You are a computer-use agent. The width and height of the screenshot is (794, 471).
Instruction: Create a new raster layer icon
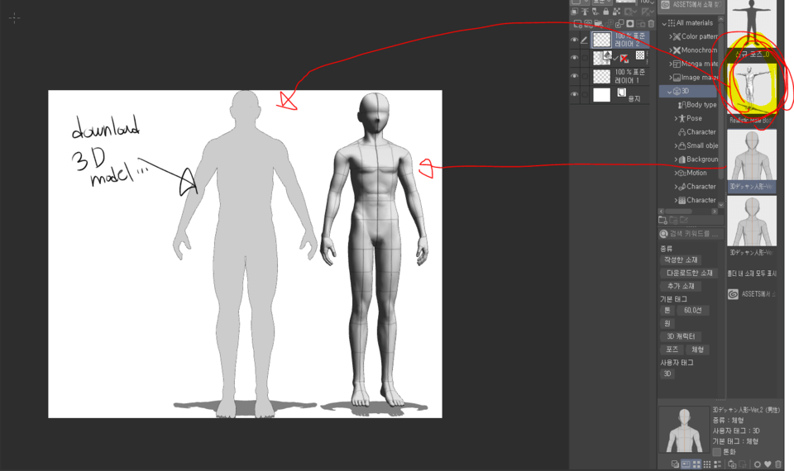pos(578,24)
